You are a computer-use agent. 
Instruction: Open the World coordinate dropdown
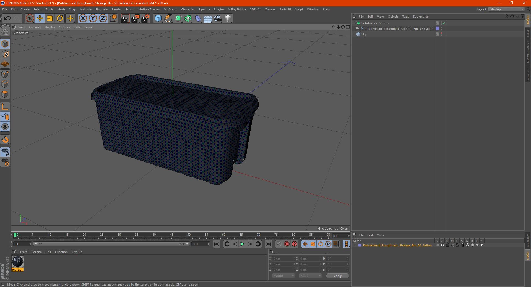pos(283,276)
